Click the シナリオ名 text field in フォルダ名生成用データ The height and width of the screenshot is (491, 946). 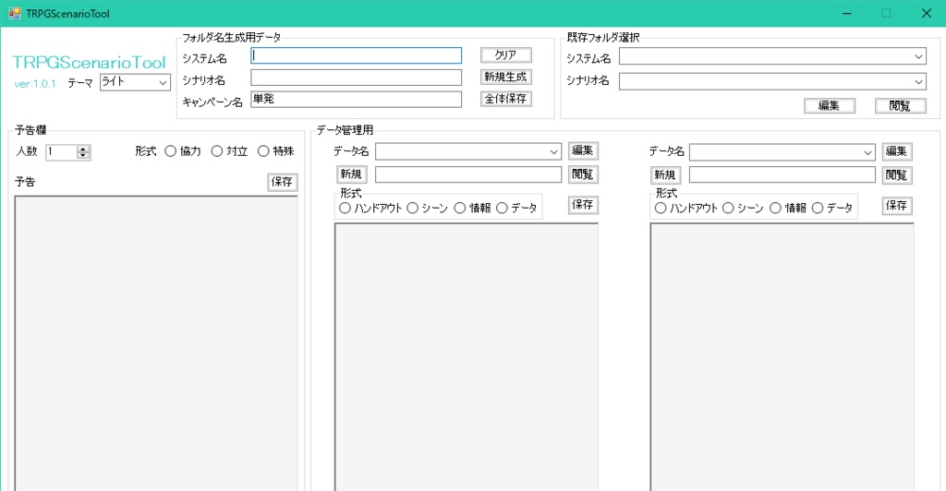(x=356, y=78)
